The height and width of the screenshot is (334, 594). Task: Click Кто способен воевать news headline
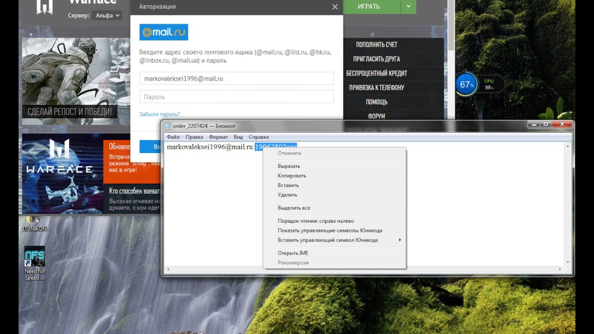[135, 191]
